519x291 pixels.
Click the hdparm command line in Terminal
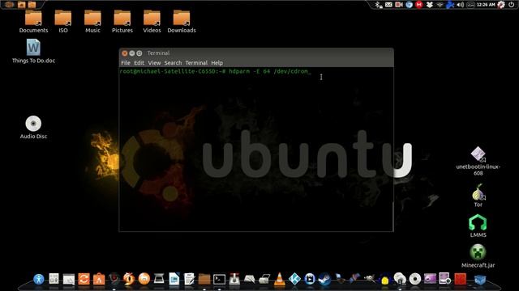[215, 71]
